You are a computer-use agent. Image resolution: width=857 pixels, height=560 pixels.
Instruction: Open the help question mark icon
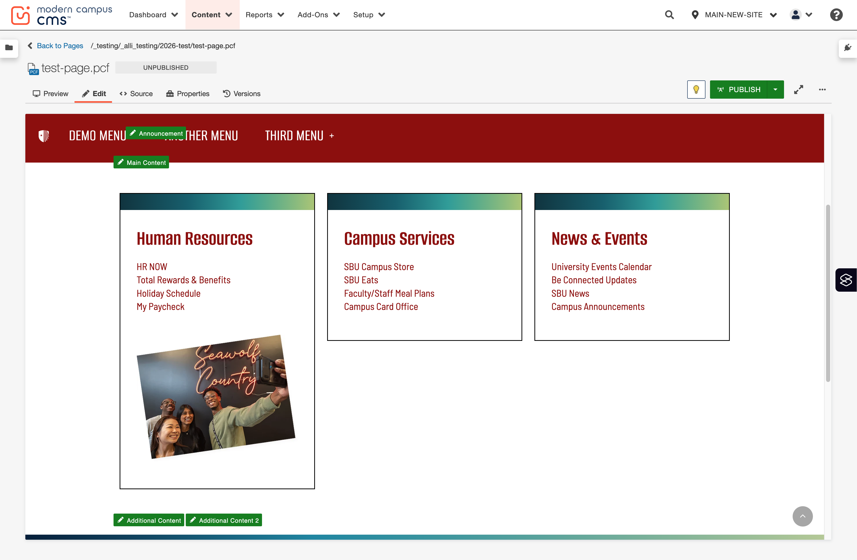click(836, 15)
